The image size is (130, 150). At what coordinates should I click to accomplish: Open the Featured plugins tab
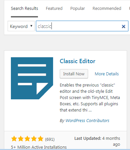[54, 9]
